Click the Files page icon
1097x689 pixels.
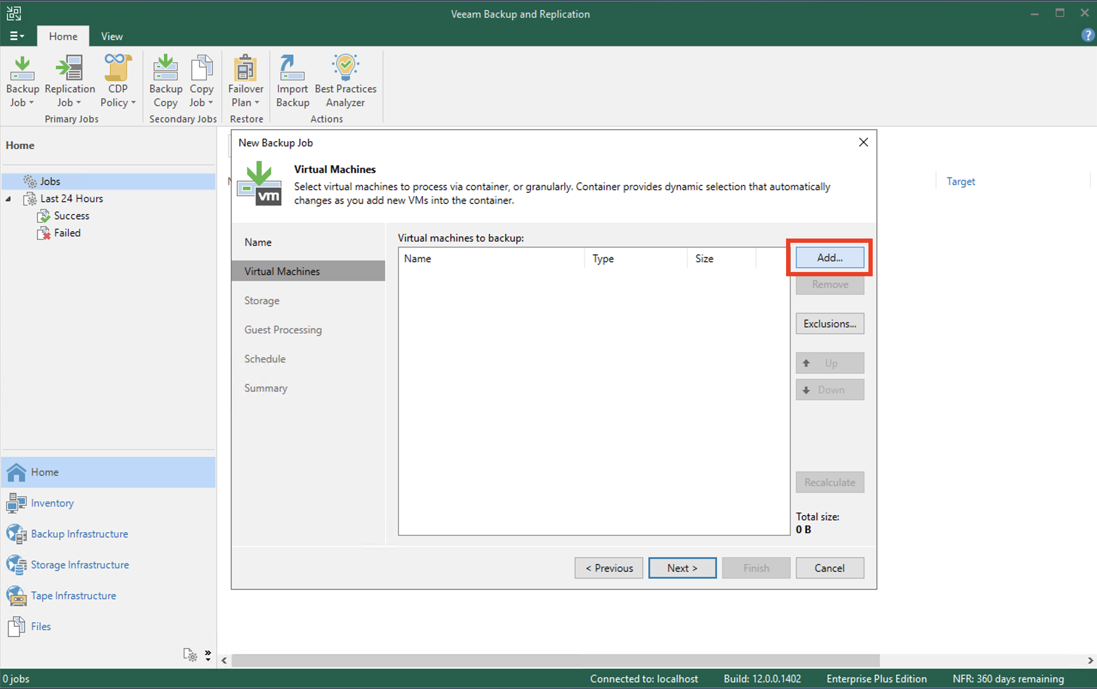click(16, 626)
